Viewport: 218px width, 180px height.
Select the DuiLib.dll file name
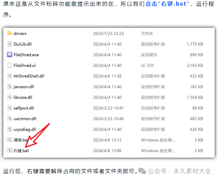tap(23, 44)
